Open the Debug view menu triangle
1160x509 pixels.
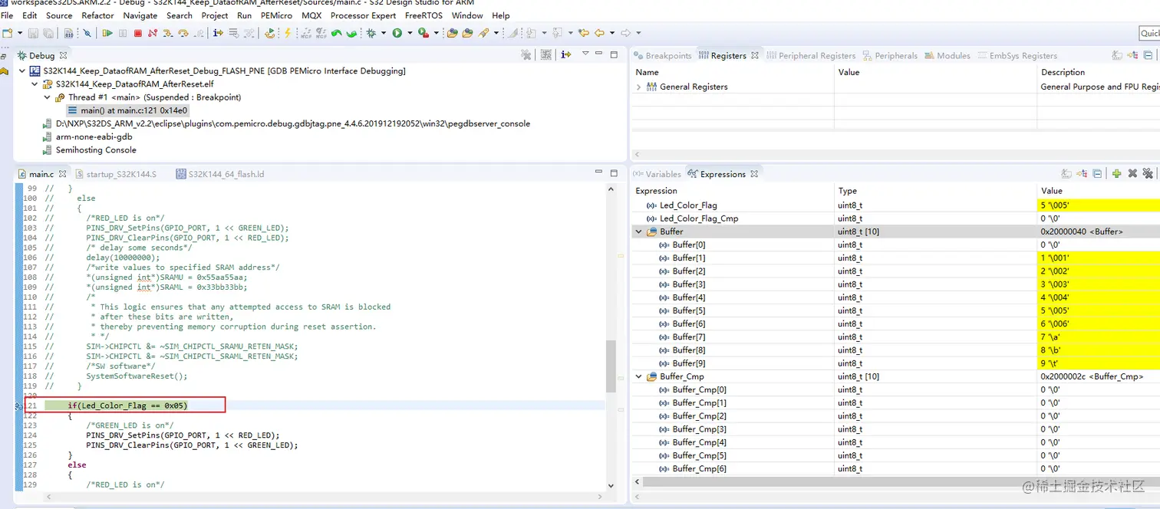585,54
